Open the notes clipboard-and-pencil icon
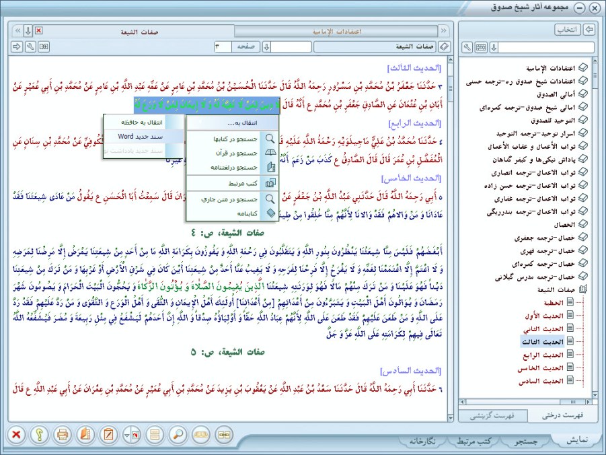Viewport: 606px width, 455px height. coord(108,435)
